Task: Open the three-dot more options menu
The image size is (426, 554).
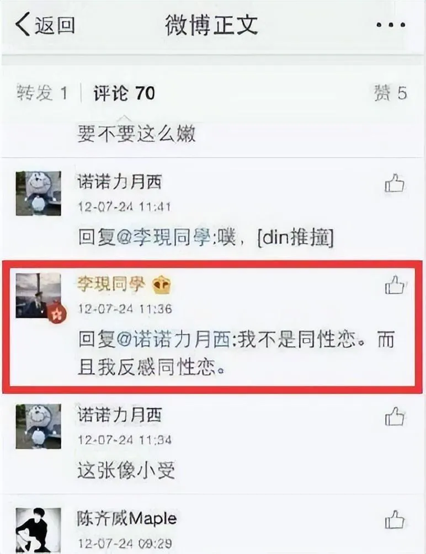Action: click(391, 25)
